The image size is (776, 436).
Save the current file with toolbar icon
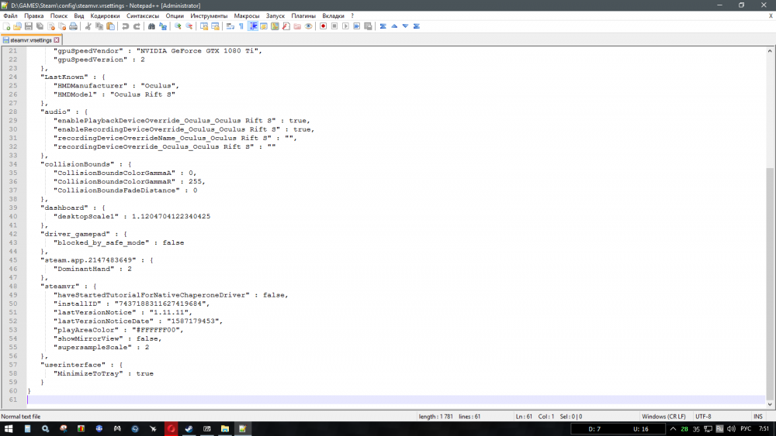click(x=28, y=26)
